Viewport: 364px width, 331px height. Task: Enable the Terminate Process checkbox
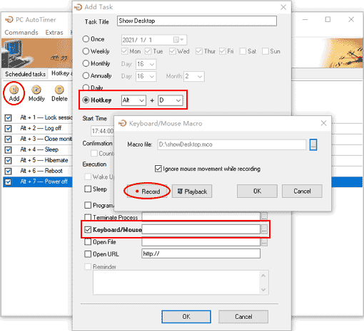coord(88,217)
